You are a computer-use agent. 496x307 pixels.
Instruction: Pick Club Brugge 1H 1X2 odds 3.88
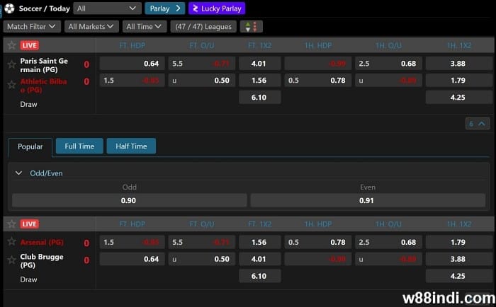(x=459, y=259)
